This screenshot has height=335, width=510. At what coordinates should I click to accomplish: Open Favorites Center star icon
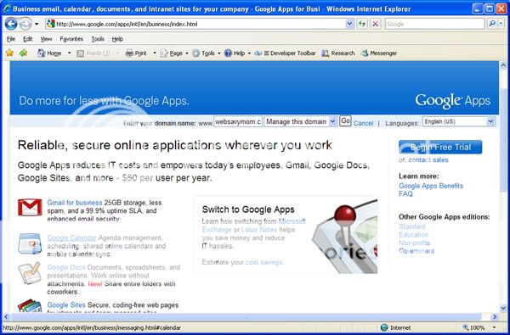coord(9,53)
